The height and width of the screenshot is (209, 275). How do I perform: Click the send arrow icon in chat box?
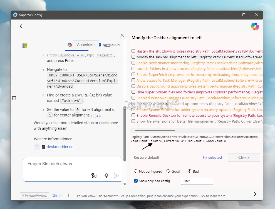(116, 176)
